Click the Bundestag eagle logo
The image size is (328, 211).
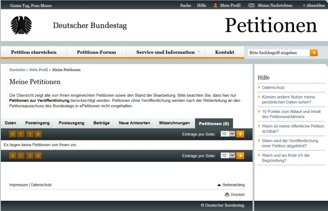click(21, 25)
